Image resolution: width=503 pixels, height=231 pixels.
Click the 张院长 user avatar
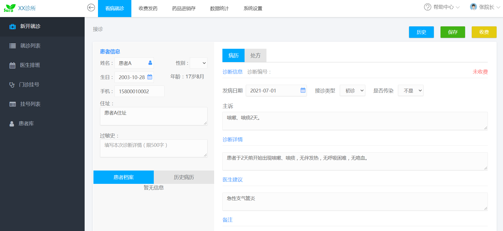click(473, 7)
